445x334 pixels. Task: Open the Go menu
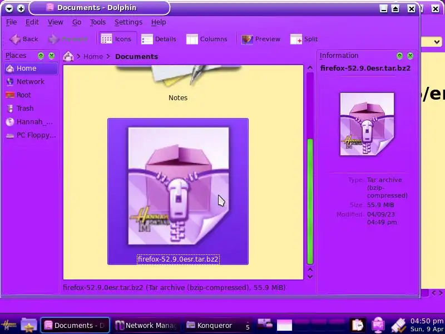[77, 22]
